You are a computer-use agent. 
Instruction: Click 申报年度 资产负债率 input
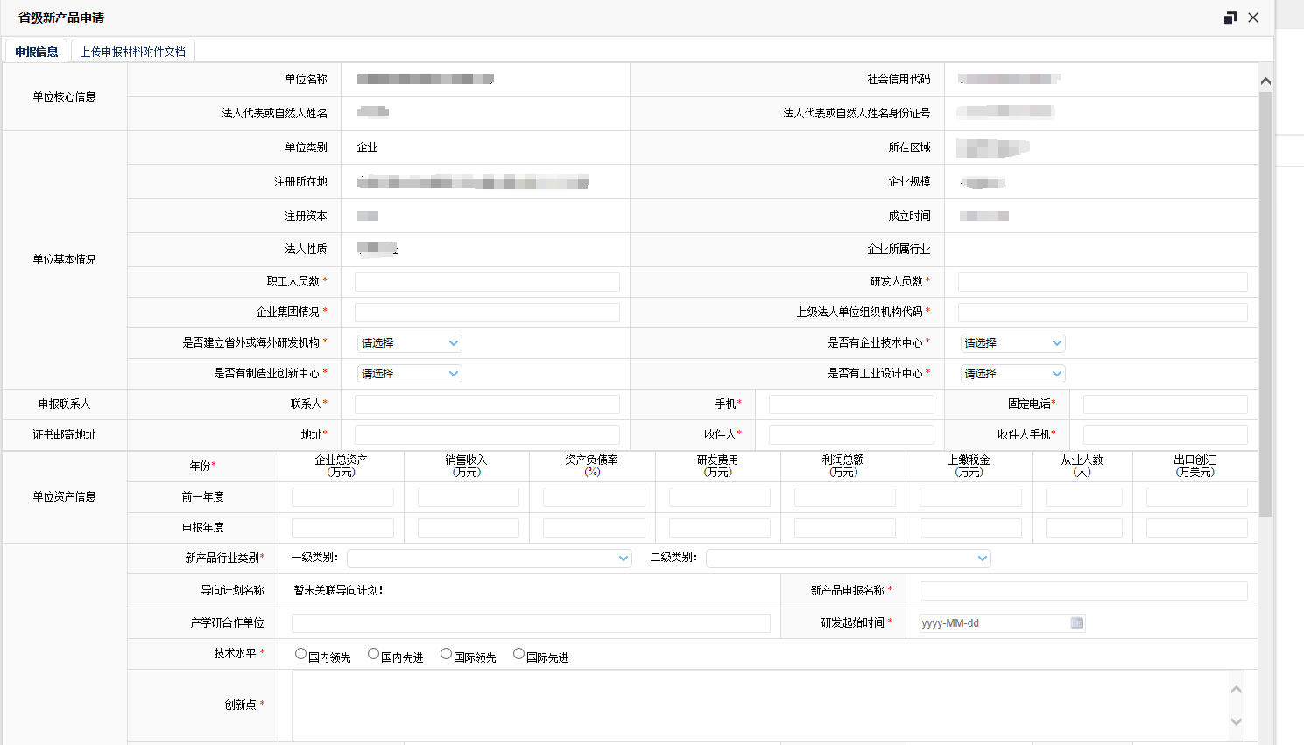594,528
